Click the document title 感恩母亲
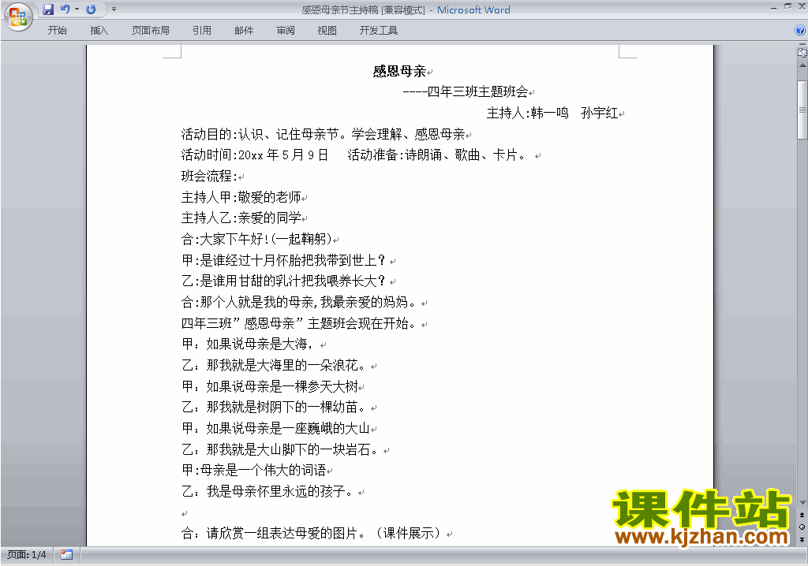 (x=399, y=71)
